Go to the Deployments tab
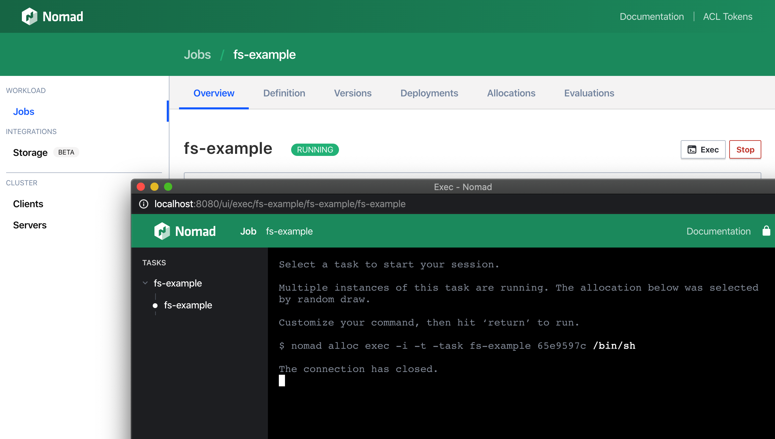 point(429,93)
